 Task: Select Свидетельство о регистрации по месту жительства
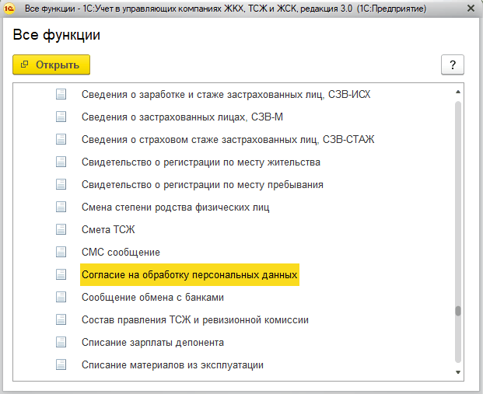click(x=201, y=162)
